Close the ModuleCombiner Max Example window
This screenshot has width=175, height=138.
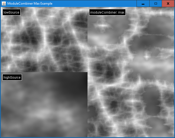click(168, 4)
